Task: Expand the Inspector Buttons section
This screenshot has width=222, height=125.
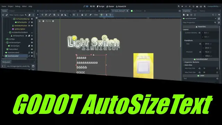Action: click(191, 62)
